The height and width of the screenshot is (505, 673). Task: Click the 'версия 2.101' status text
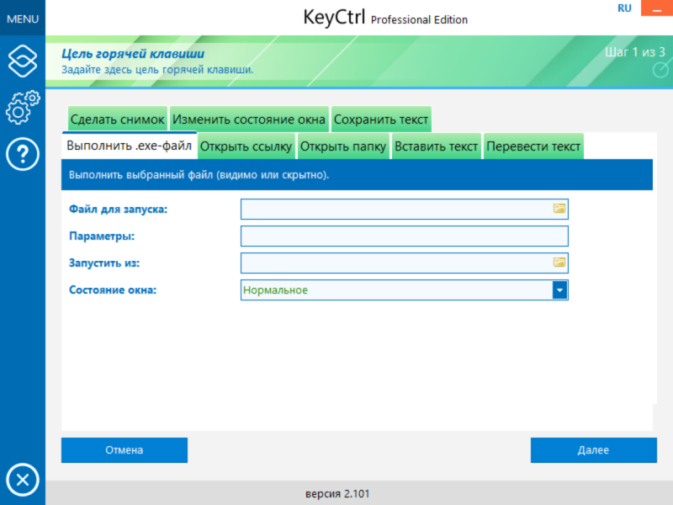click(x=337, y=494)
